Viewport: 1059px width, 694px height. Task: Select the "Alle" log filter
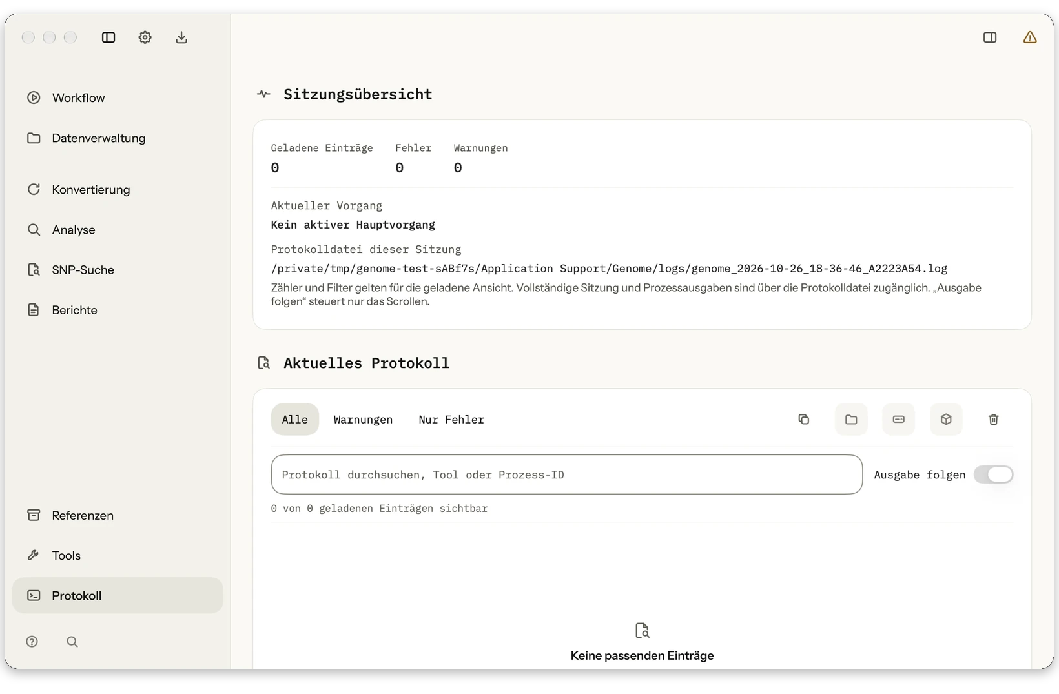pos(295,420)
